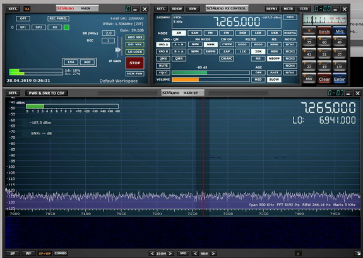Select FM mode
This screenshot has width=363, height=258.
pos(210,33)
